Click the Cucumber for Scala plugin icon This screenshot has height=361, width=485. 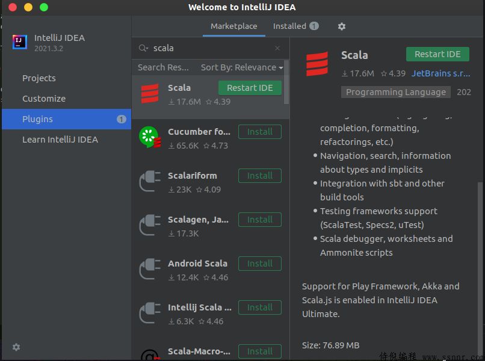150,137
